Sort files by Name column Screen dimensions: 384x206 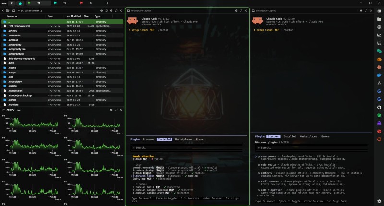pyautogui.click(x=12, y=16)
